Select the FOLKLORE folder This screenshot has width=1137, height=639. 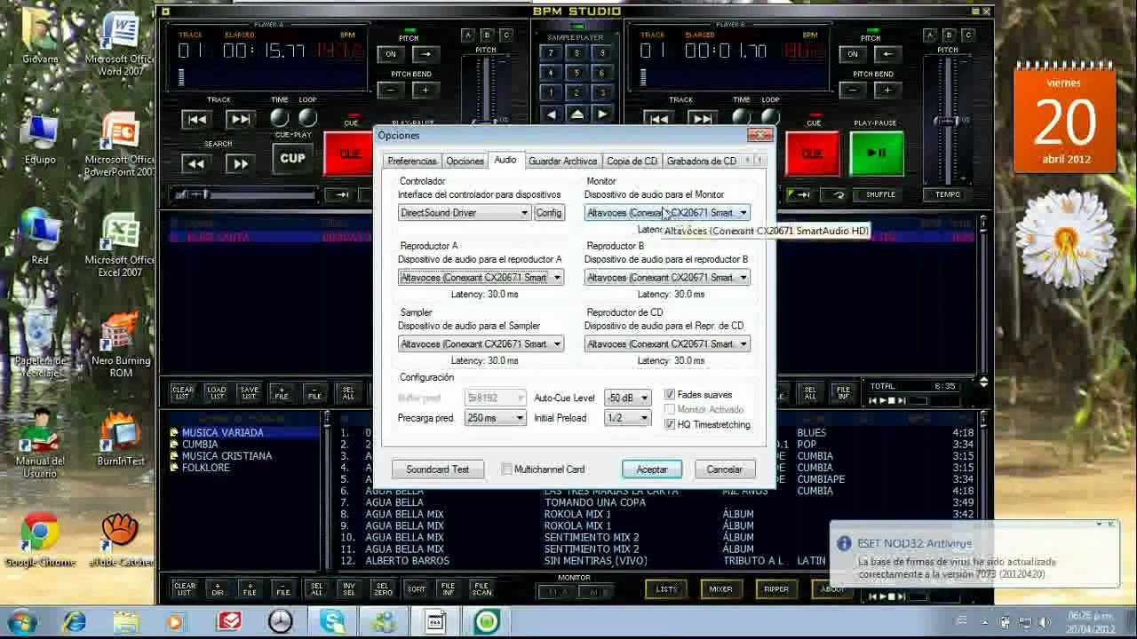pyautogui.click(x=206, y=467)
